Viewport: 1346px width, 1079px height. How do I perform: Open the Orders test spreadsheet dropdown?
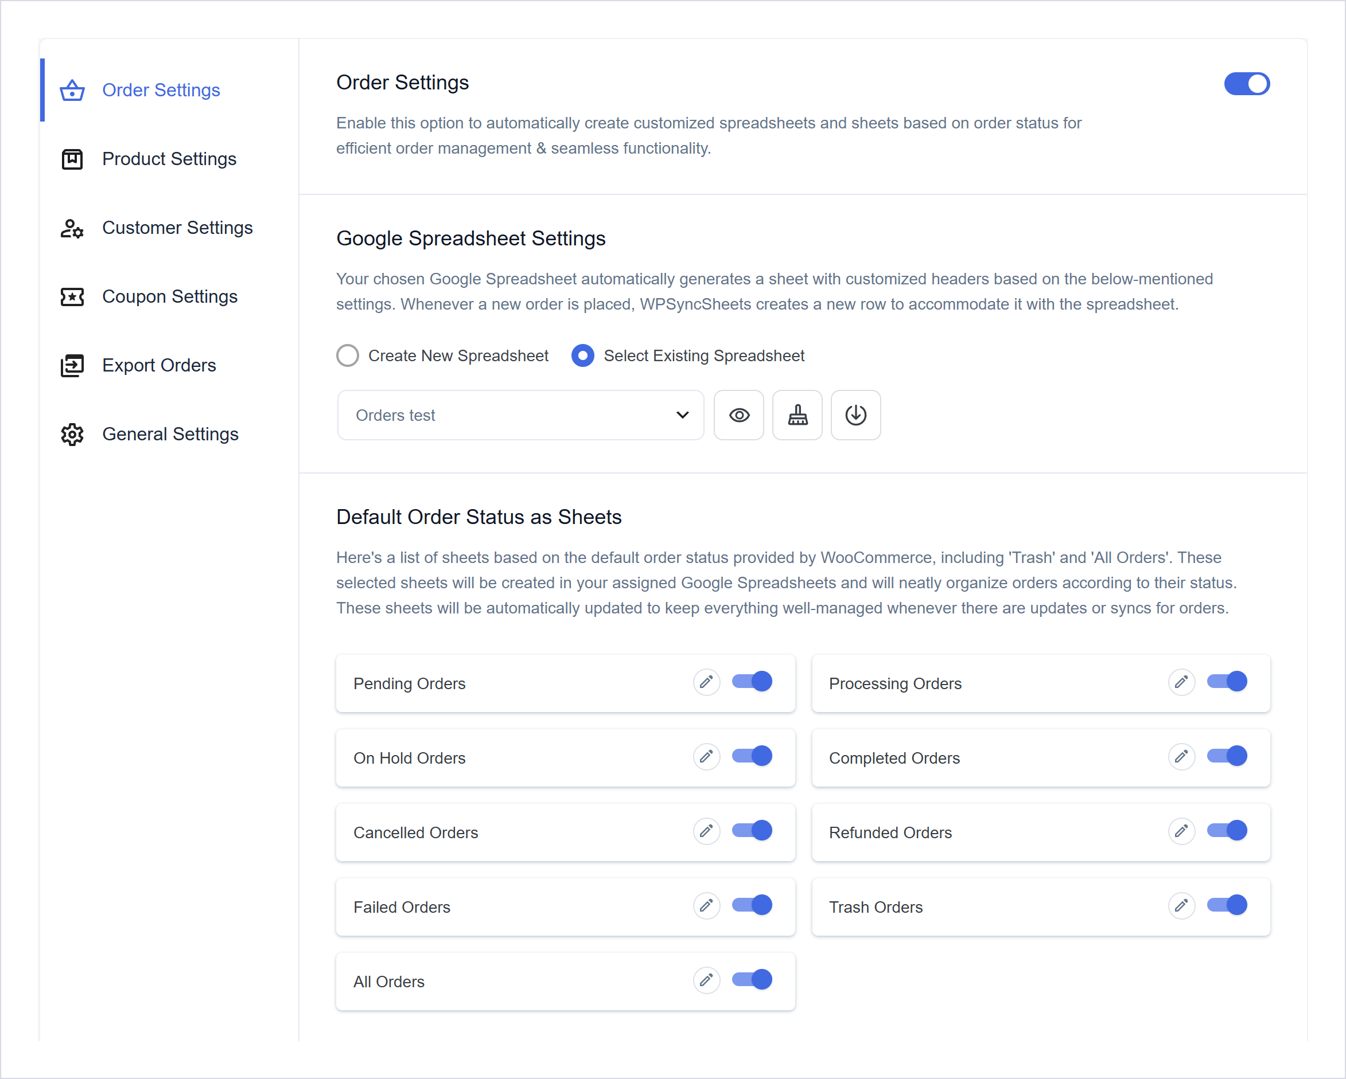[520, 416]
